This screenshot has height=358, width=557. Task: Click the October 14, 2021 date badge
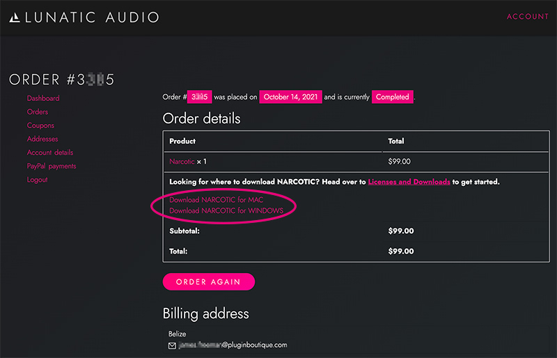[291, 98]
